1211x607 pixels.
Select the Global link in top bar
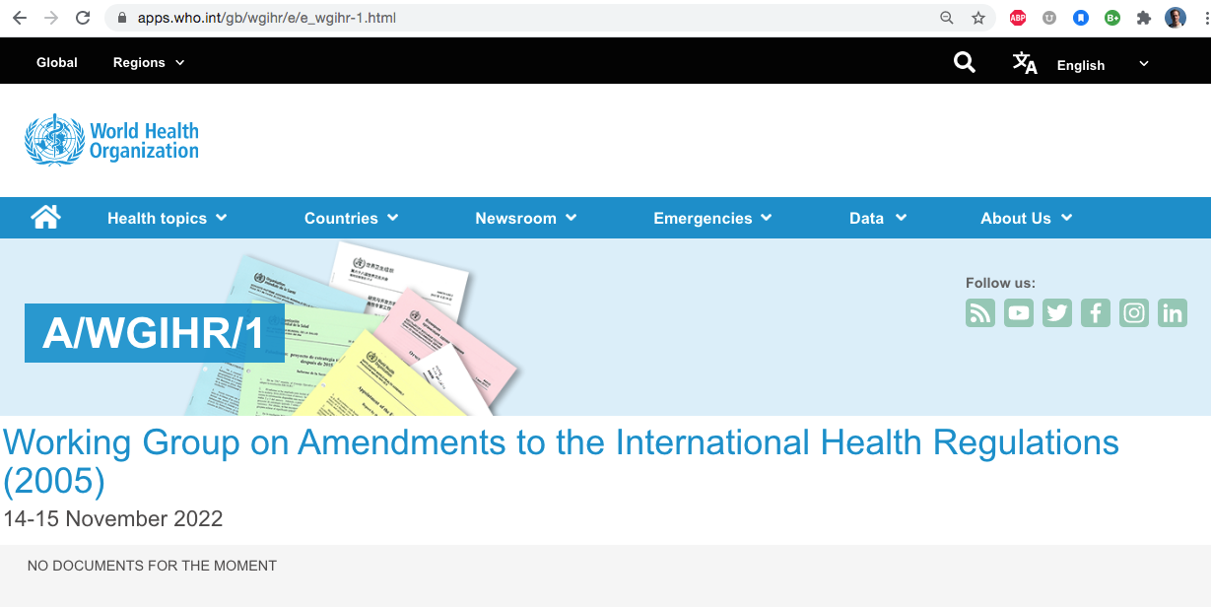(57, 62)
